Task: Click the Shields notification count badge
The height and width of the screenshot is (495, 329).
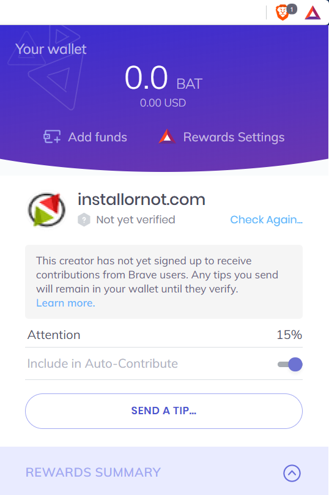Action: point(292,9)
